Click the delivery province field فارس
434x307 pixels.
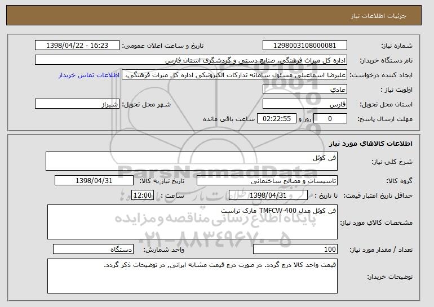click(x=305, y=104)
